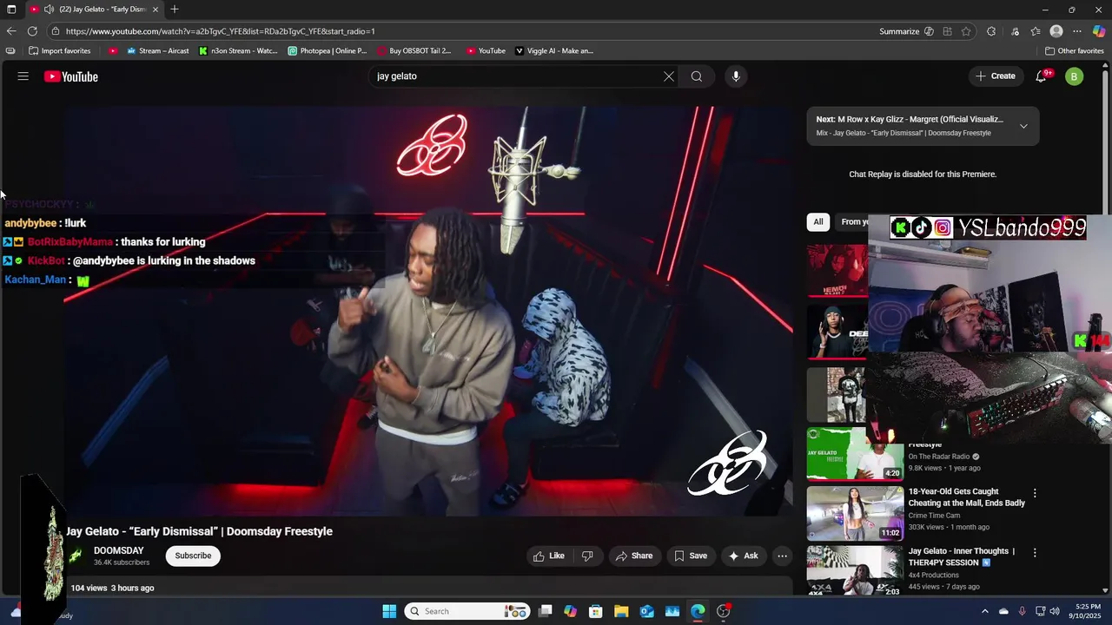Play the Jay Gelato Inner Thoughts thumbnail
1112x625 pixels.
pos(855,570)
